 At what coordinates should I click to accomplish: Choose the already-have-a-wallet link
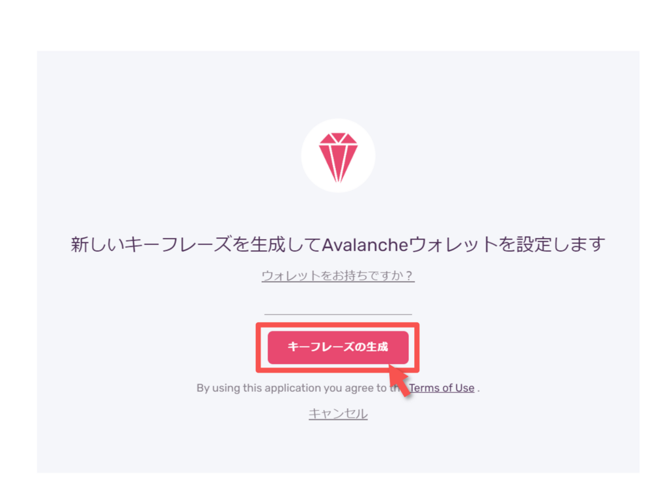[338, 275]
